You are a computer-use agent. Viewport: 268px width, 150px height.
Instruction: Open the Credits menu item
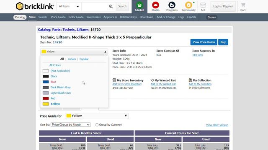coord(191,17)
